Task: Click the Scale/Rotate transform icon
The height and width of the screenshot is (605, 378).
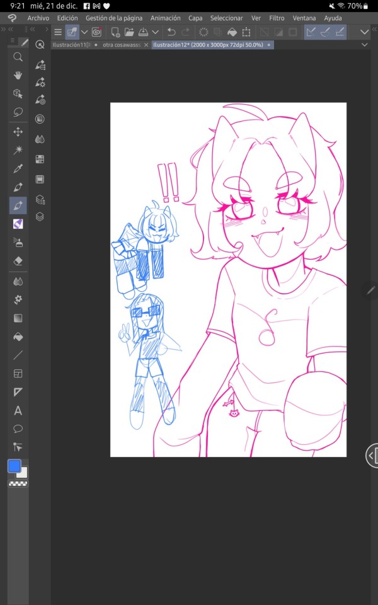Action: 246,32
